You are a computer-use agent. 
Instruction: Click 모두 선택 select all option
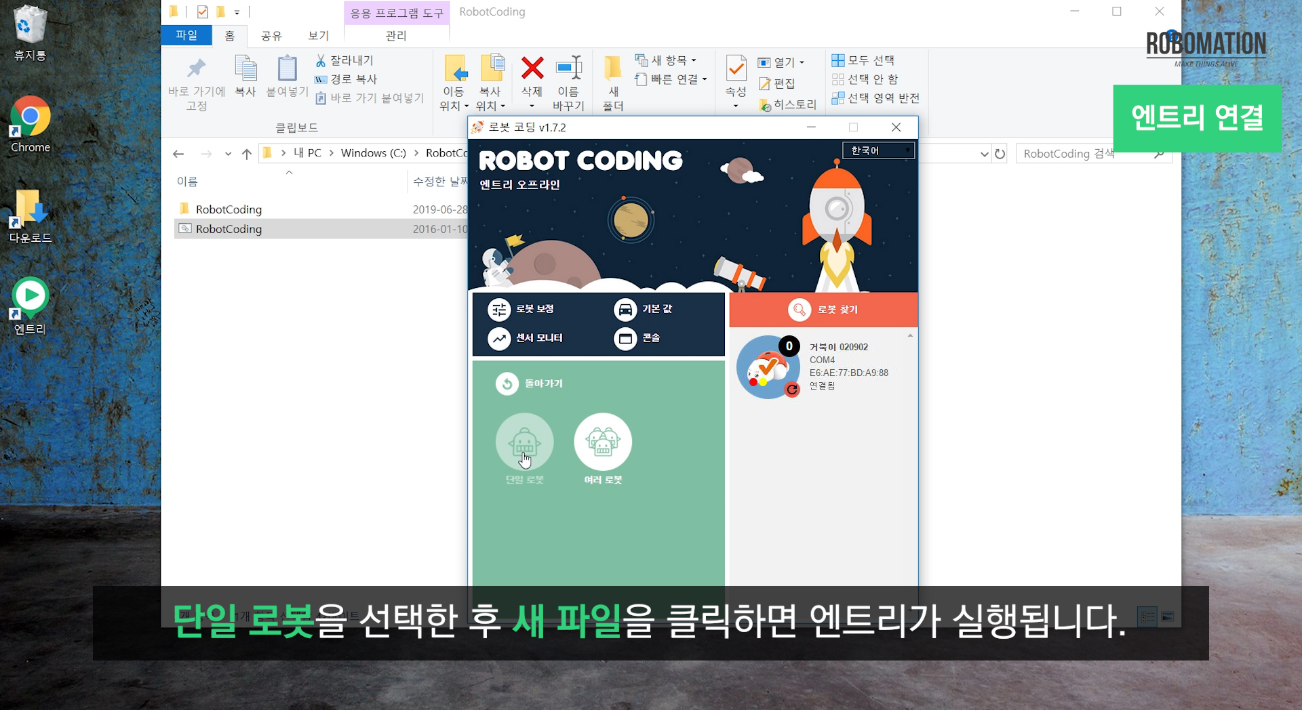coord(863,60)
